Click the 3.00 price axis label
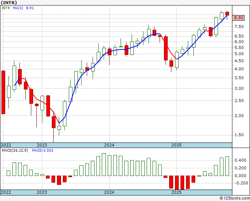Viewport: 250px width, 201px height. click(x=239, y=88)
